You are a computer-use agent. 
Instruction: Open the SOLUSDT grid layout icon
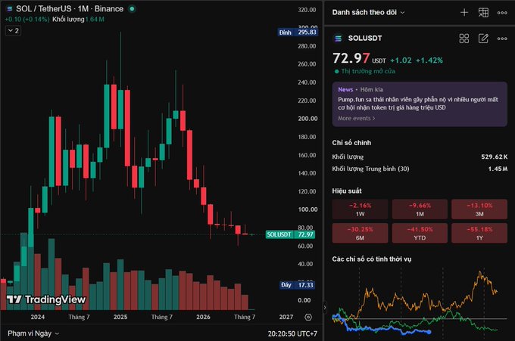pos(464,39)
